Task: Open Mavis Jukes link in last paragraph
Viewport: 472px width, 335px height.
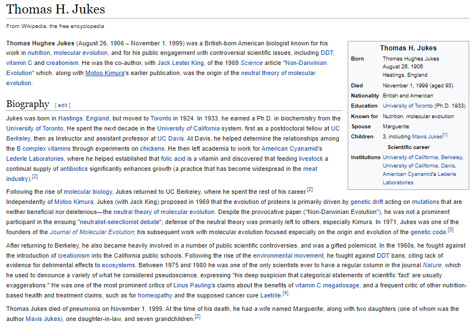Action: 43,319
